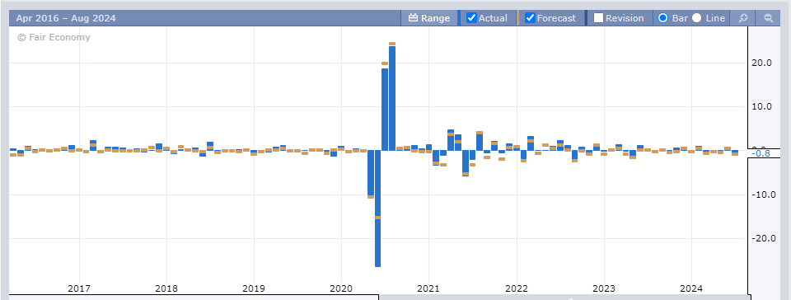Click the Fair Economy copyright text

coord(54,37)
